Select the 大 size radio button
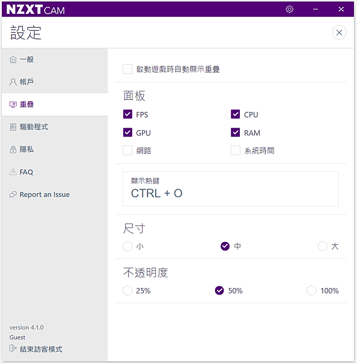Viewport: 357px width, 363px height. [323, 246]
